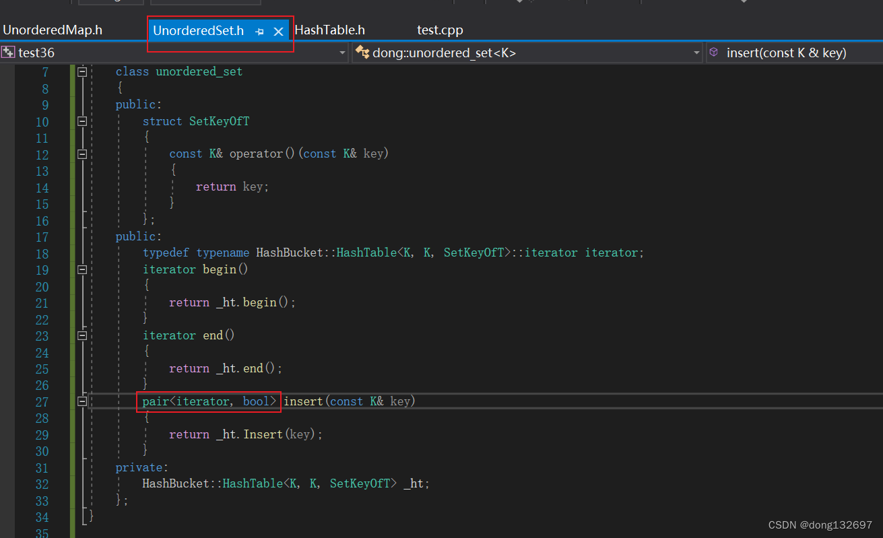Image resolution: width=883 pixels, height=538 pixels.
Task: Open the insert(const K & key) member dropdown
Action: click(x=795, y=53)
